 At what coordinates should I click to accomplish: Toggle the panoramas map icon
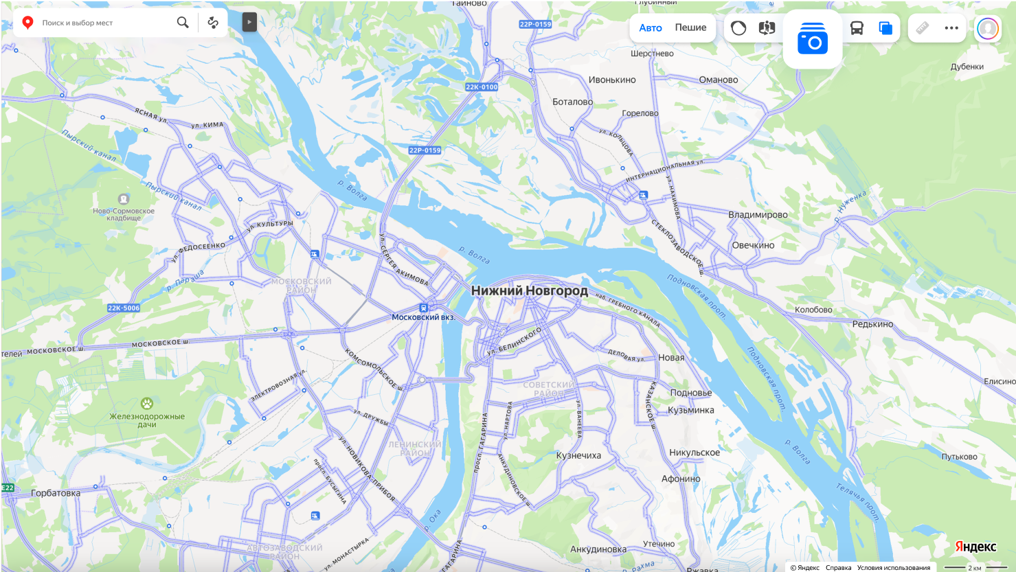(767, 28)
